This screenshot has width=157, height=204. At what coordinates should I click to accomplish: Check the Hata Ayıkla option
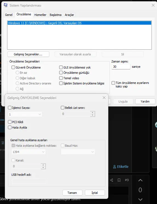pos(10,127)
